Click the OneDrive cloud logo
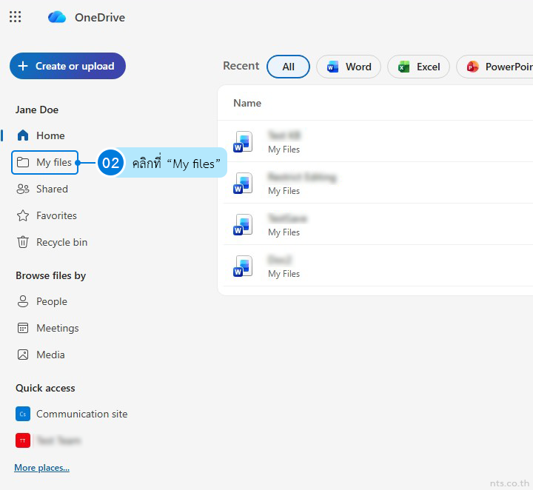Viewport: 533px width, 490px height. pos(57,17)
